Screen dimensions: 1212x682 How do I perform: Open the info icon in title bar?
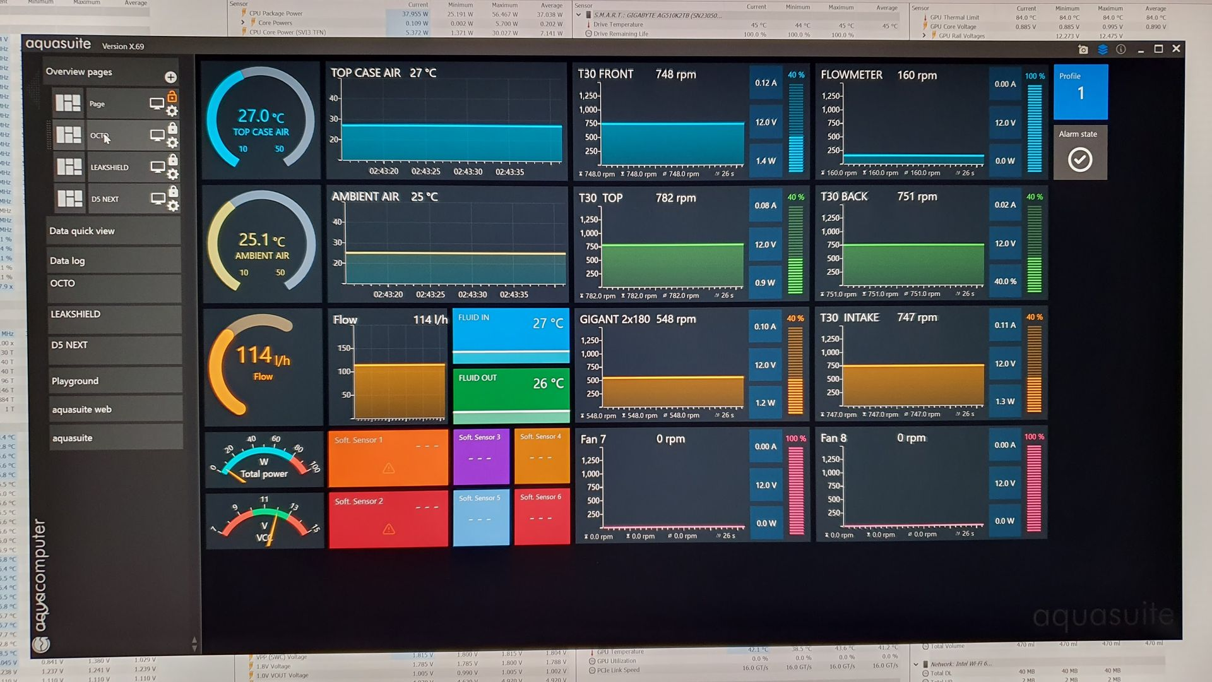point(1121,49)
